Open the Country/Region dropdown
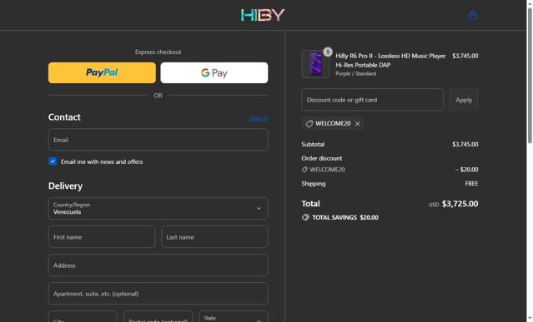This screenshot has width=533, height=322. tap(158, 209)
